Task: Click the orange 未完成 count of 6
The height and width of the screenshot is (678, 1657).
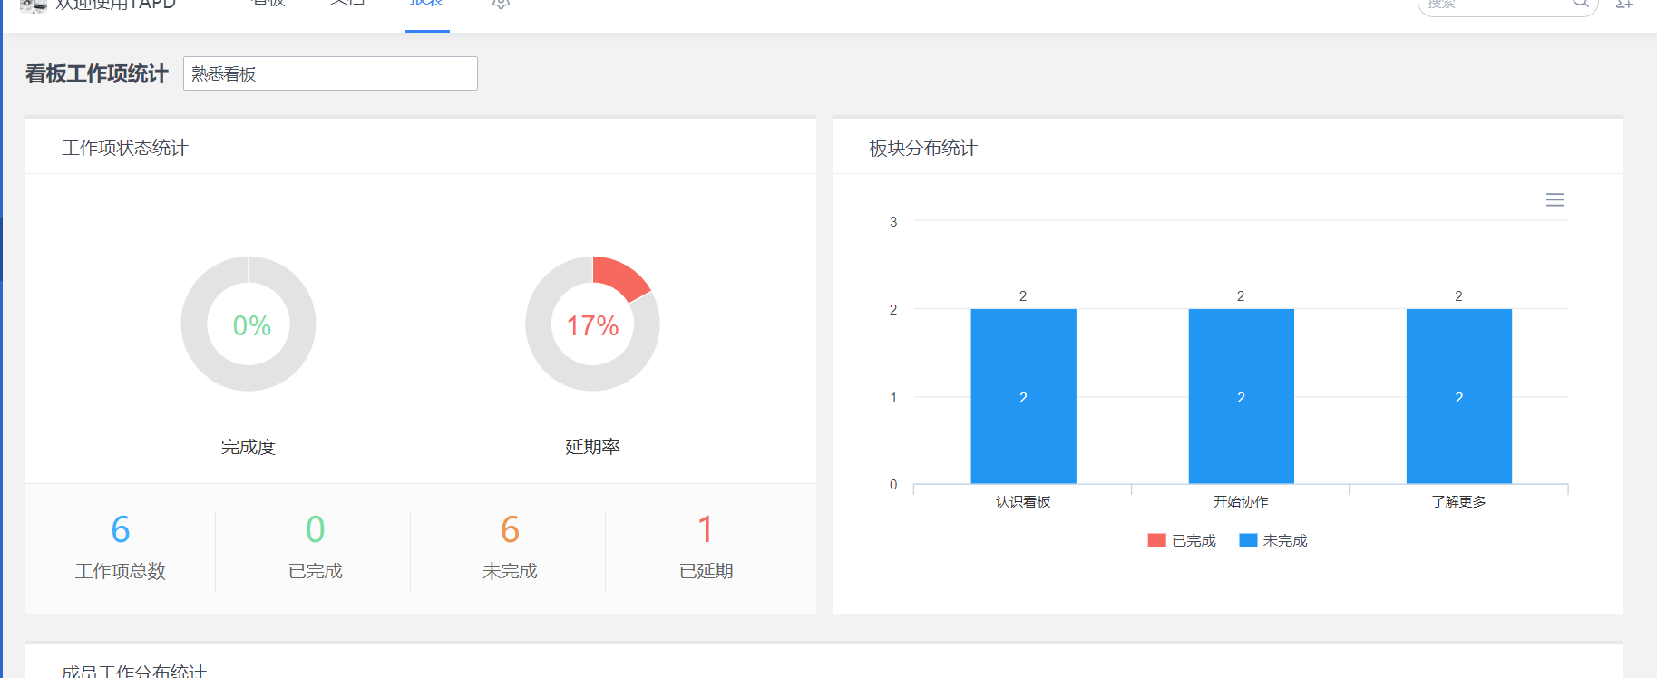Action: coord(510,530)
